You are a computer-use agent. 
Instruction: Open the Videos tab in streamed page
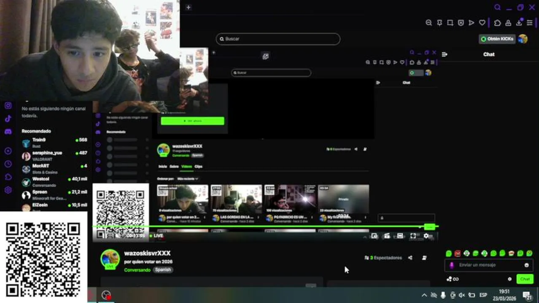[186, 166]
